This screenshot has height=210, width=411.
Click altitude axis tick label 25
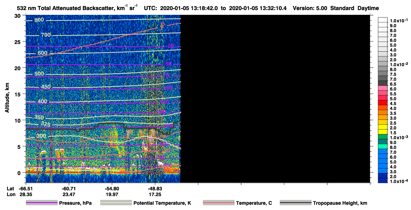tap(18, 42)
